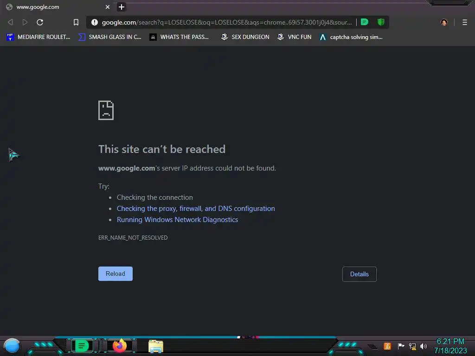Image resolution: width=475 pixels, height=356 pixels.
Task: Open the clock showing 6:21 PM
Action: [450, 346]
